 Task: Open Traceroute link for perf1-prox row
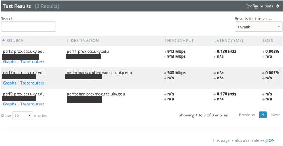pos(30,61)
